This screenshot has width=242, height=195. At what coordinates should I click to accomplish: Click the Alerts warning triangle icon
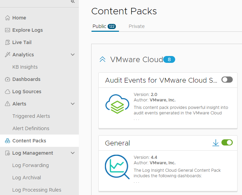pyautogui.click(x=8, y=104)
